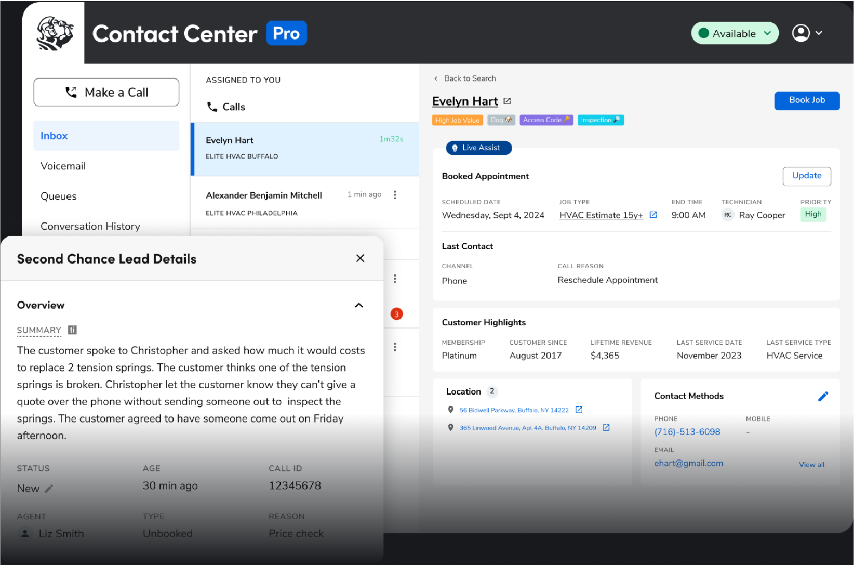Image resolution: width=854 pixels, height=565 pixels.
Task: Open the user account avatar menu
Action: [x=800, y=33]
